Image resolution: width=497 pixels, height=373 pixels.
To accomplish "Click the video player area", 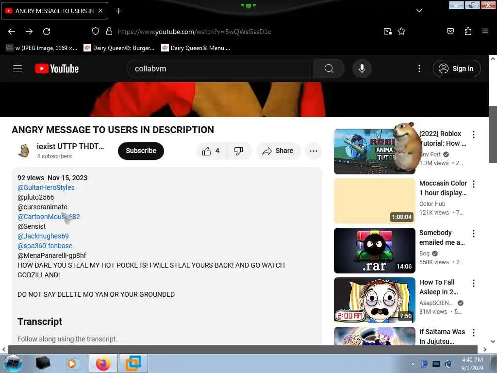I will pos(244,100).
